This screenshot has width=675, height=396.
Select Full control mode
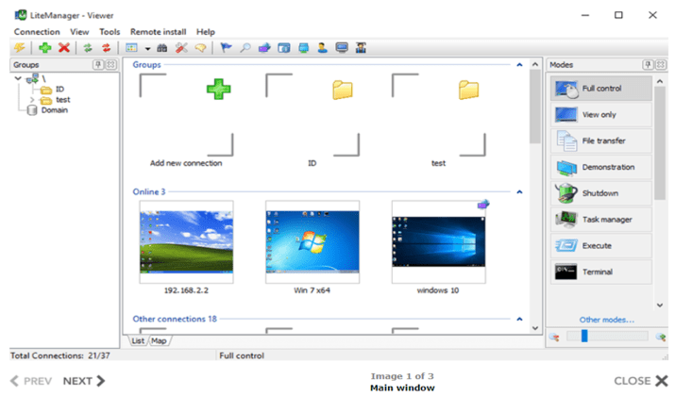point(601,88)
